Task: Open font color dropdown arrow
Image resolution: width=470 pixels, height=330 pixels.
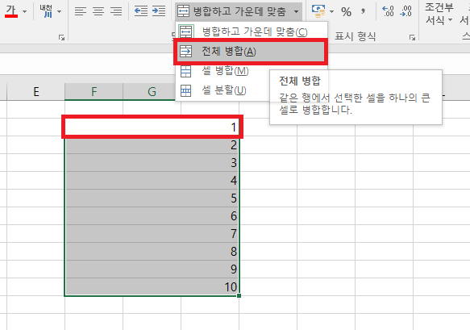Action: (24, 12)
